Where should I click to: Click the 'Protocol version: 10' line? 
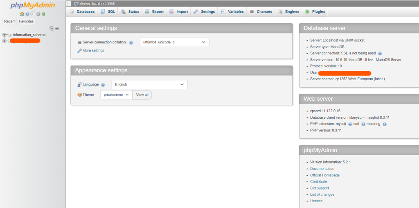click(x=326, y=66)
